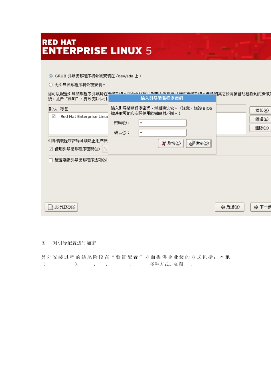The width and height of the screenshot is (271, 384).
Task: Click the 编辑 (Edit) button
Action: [x=261, y=119]
